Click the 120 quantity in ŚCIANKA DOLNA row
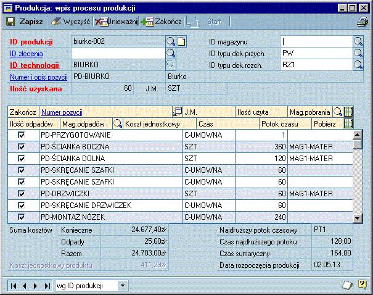This screenshot has height=295, width=373. coord(261,159)
